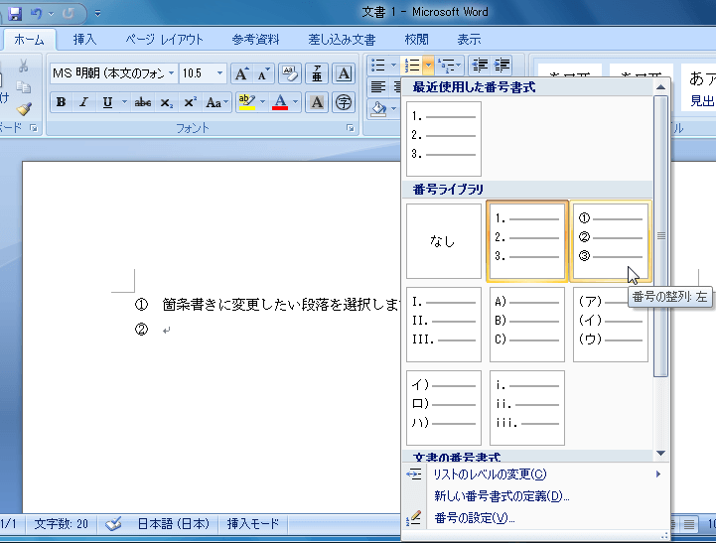Toggle Superscript formatting
Image resolution: width=716 pixels, height=543 pixels.
tap(190, 102)
